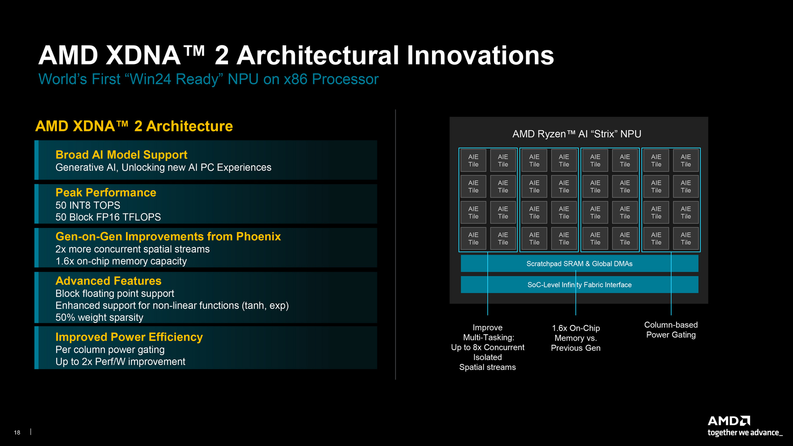Select the Scratchpad SRAM & Global DMAs block
This screenshot has width=793, height=446.
[x=579, y=263]
